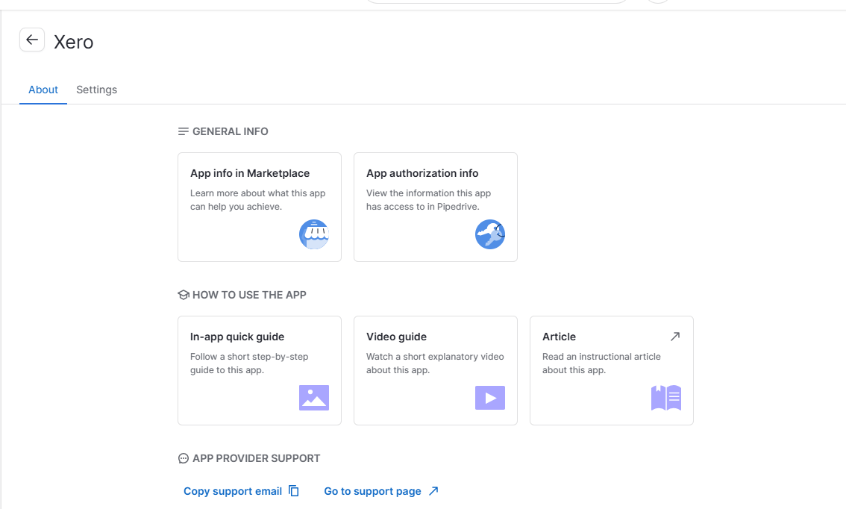Click the external link arrow on Article card
The image size is (846, 509).
tap(675, 337)
